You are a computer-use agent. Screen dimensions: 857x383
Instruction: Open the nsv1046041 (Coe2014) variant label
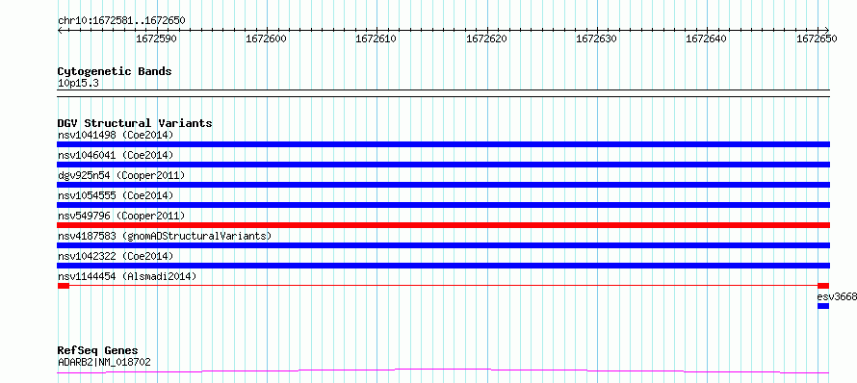[116, 155]
